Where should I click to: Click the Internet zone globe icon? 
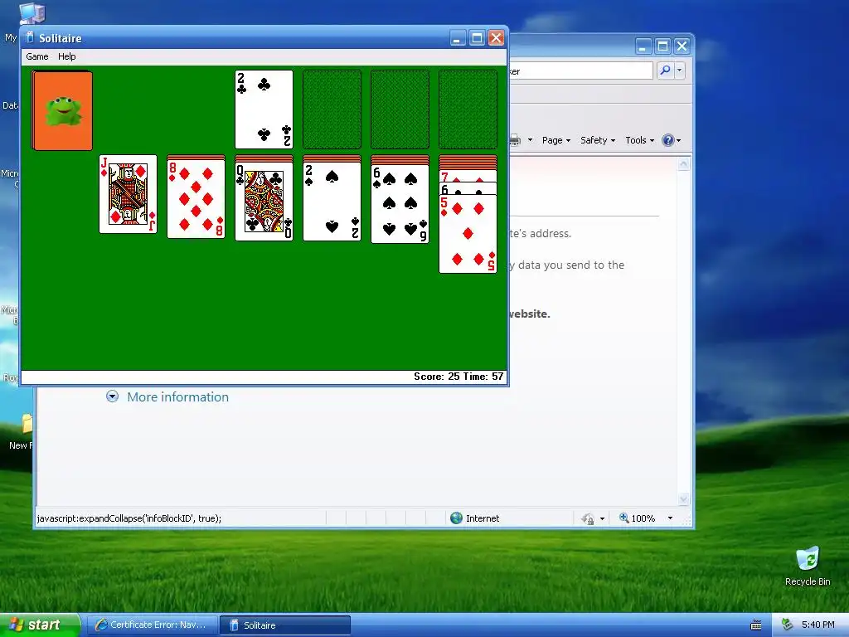457,518
